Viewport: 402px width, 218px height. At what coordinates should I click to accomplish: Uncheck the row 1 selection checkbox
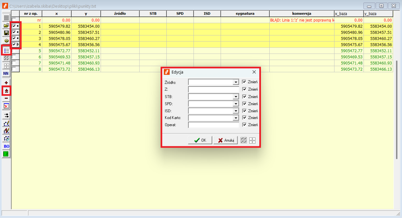[x=14, y=26]
